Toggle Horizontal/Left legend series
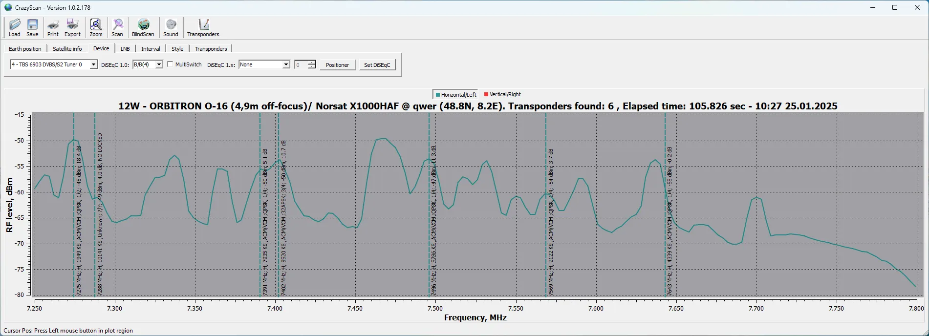This screenshot has width=929, height=336. pos(455,95)
